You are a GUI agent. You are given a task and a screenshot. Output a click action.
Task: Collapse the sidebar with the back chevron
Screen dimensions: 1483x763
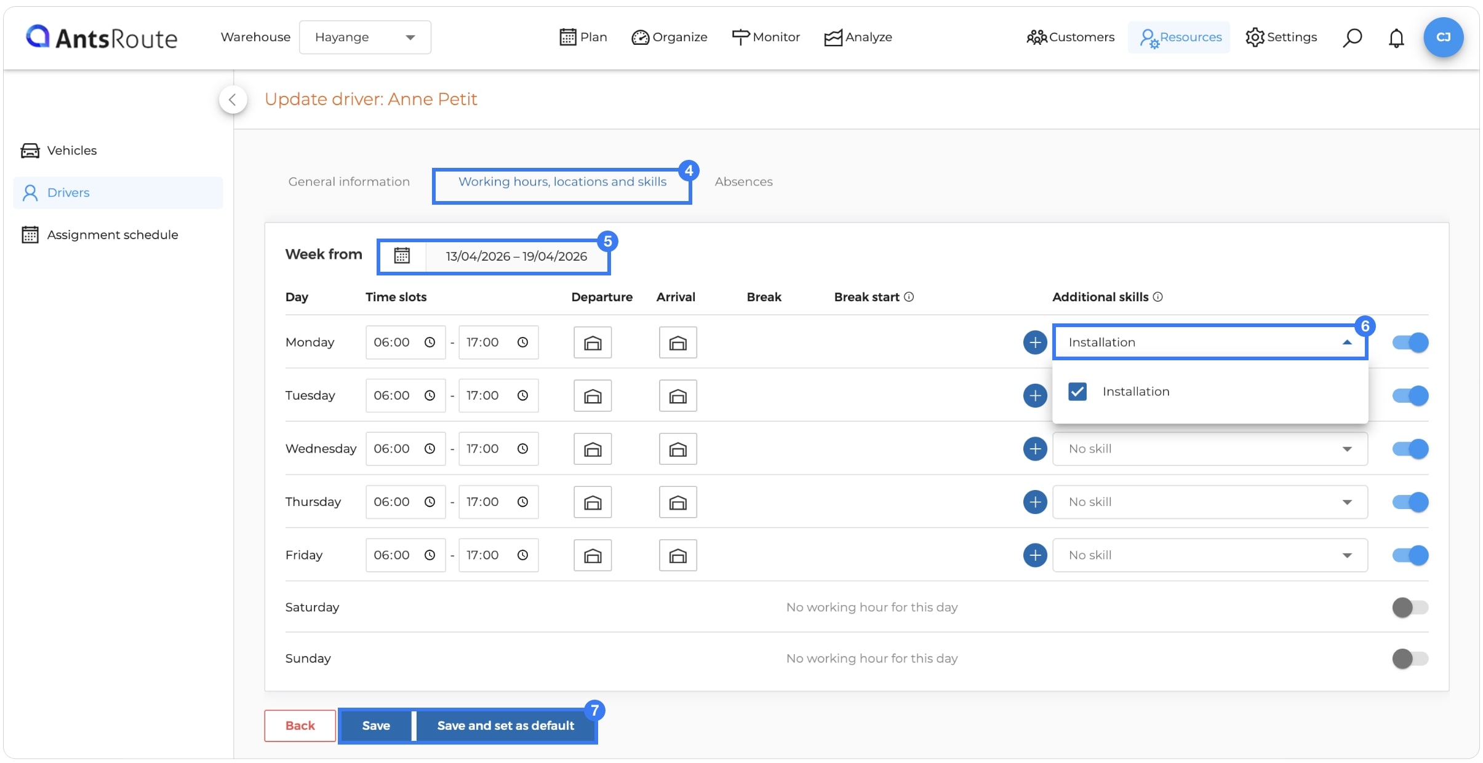pos(233,100)
